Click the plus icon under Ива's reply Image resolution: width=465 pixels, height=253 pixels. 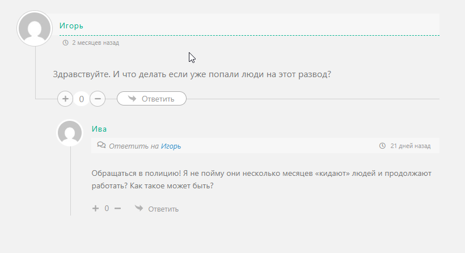[x=95, y=208]
